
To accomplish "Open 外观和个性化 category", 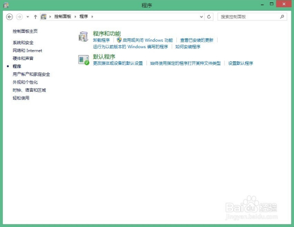I will [25, 82].
